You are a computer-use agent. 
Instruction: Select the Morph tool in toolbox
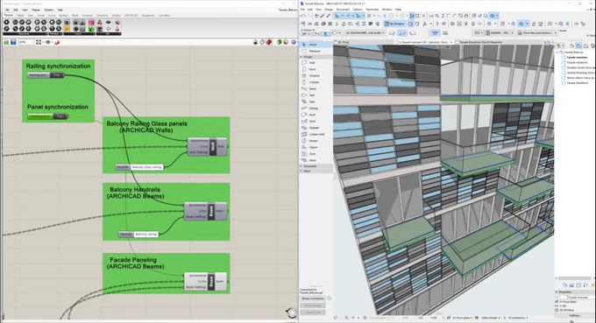tap(316, 141)
